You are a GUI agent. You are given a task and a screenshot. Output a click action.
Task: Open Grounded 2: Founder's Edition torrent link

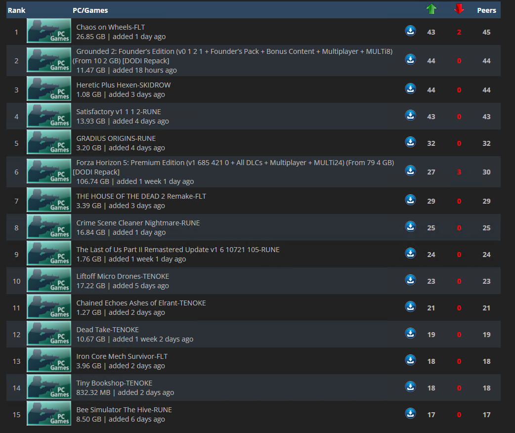coord(232,56)
